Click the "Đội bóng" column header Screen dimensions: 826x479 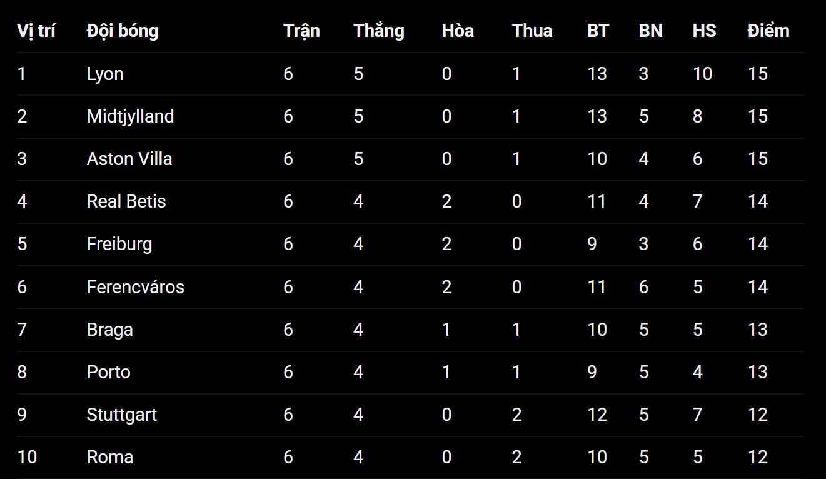(123, 31)
